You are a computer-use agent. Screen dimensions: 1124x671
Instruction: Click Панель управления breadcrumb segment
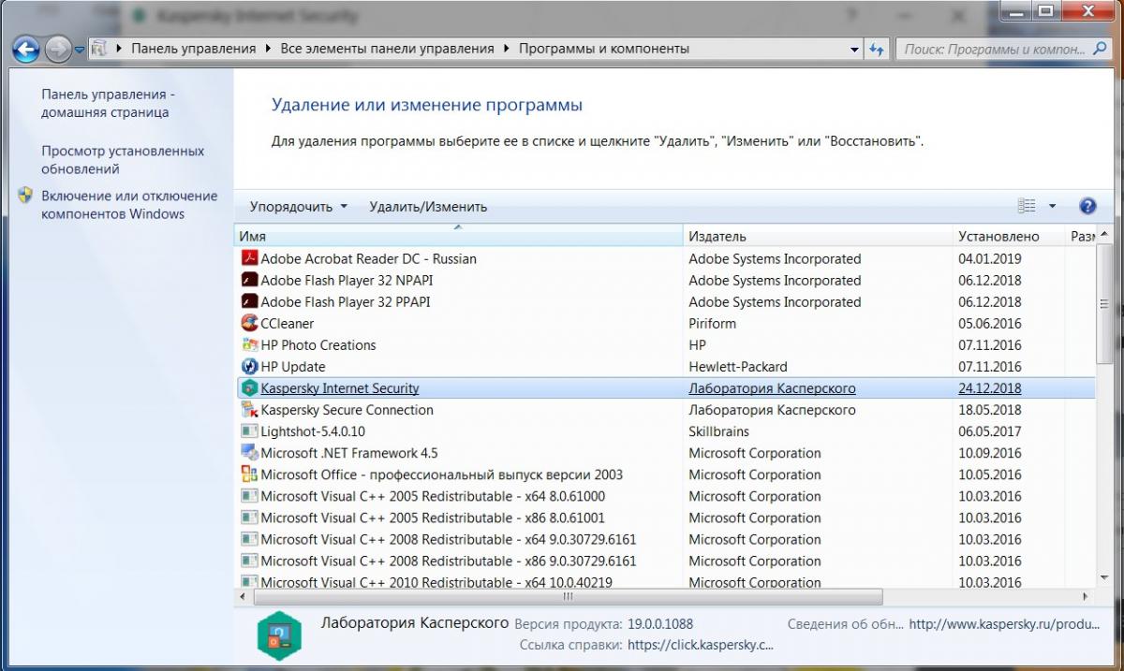pyautogui.click(x=193, y=49)
